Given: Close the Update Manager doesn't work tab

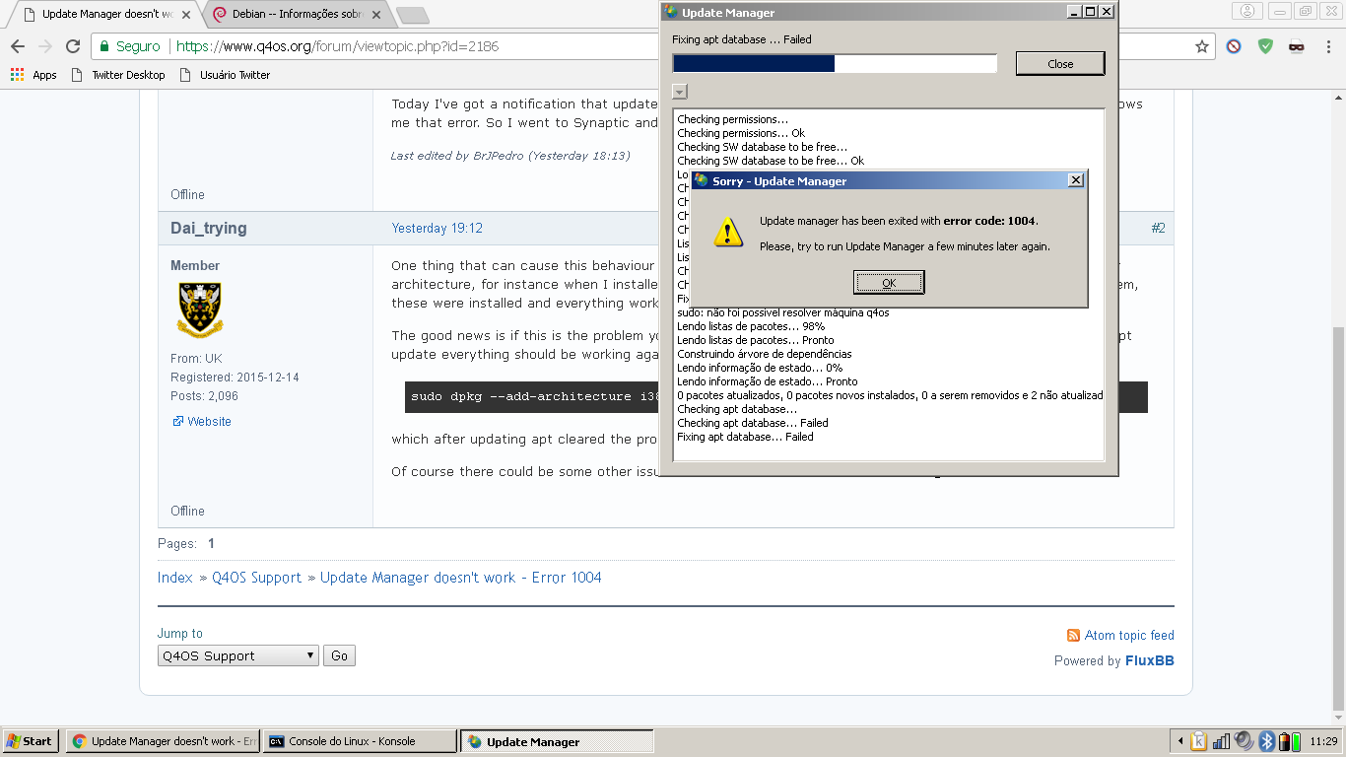Looking at the screenshot, I should coord(186,15).
